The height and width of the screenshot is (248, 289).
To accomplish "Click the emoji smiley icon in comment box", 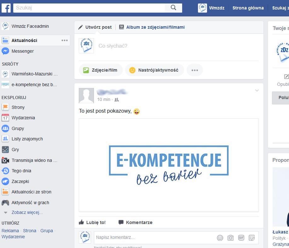I will [220, 238].
